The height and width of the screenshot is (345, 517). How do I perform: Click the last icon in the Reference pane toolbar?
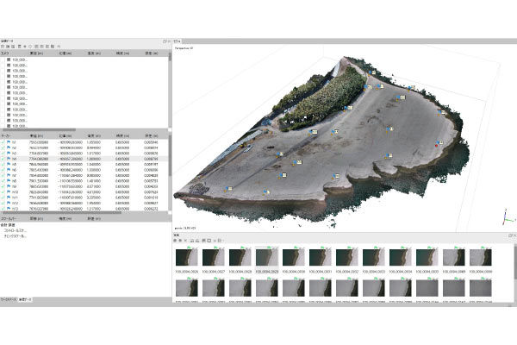pos(59,47)
